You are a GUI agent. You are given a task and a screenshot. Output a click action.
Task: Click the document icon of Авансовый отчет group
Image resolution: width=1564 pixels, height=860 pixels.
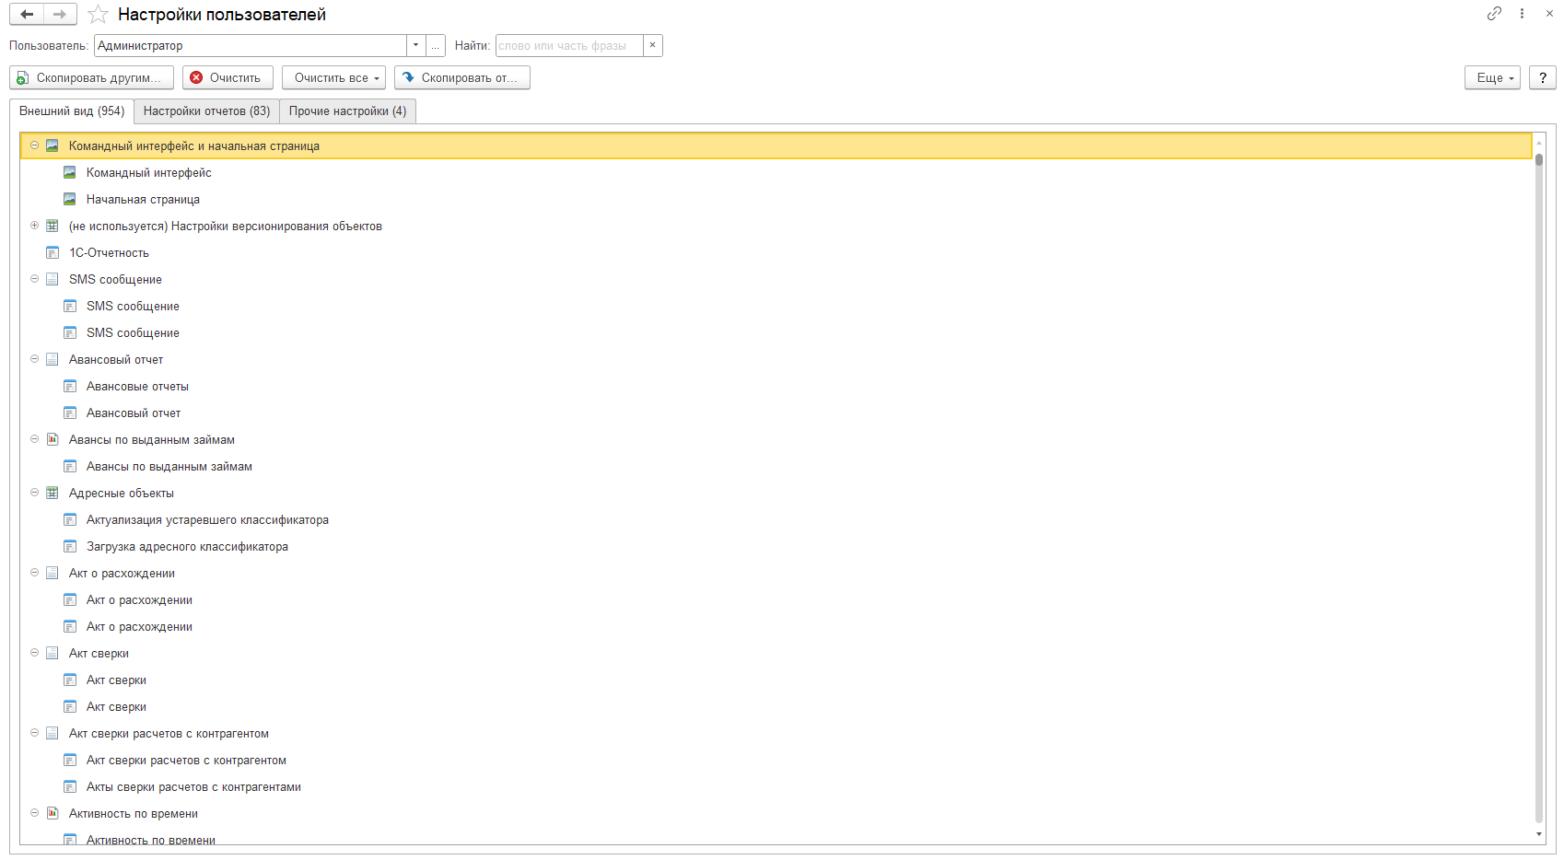[x=53, y=359]
